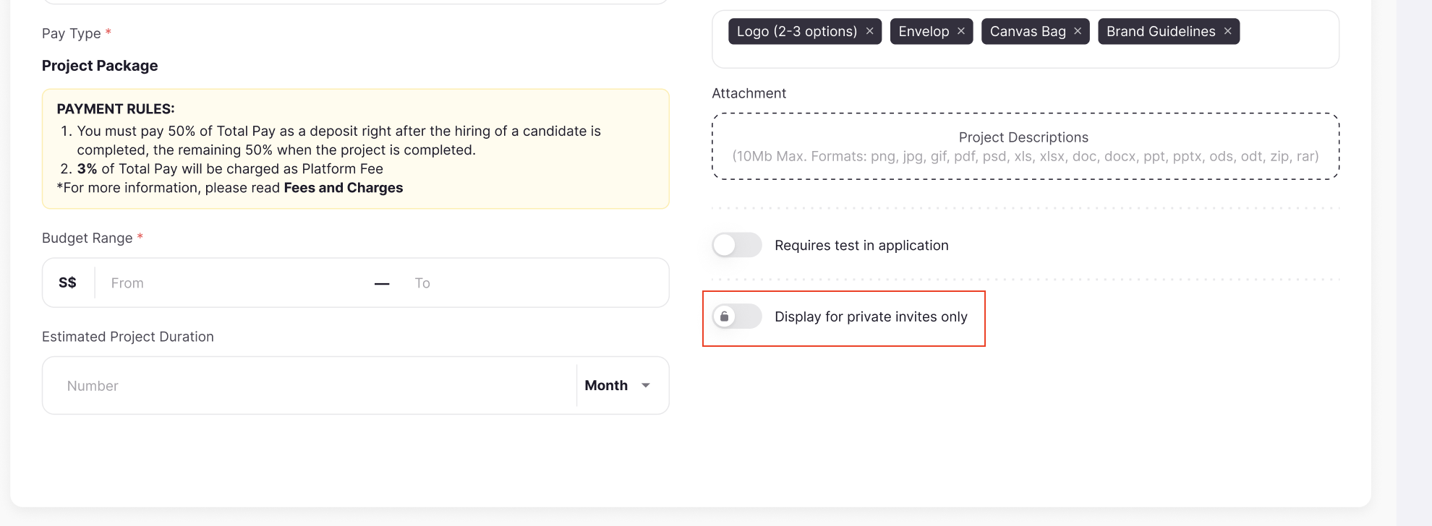The image size is (1432, 526).
Task: Click the Envelop tag label
Action: [924, 31]
